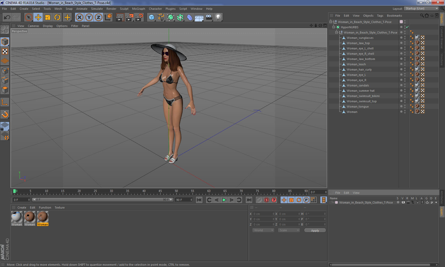
Task: Open the MoGraph menu
Action: (139, 9)
